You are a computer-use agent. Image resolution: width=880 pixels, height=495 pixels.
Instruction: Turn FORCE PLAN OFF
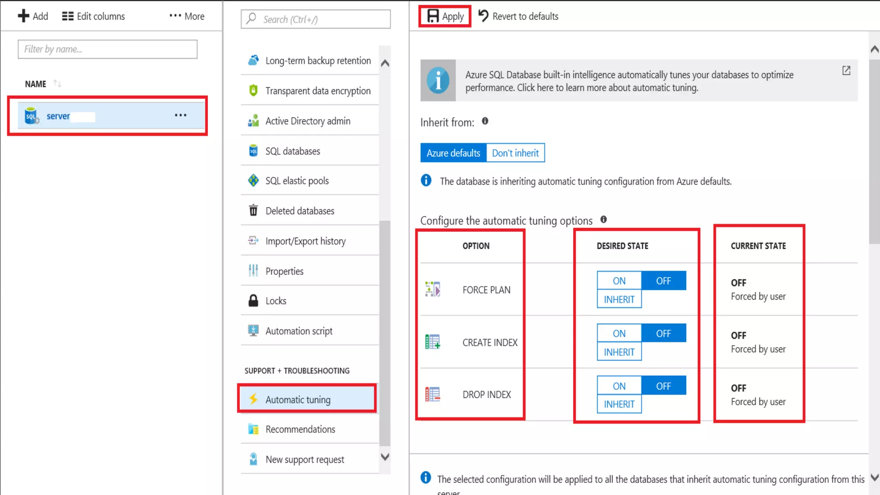point(663,281)
